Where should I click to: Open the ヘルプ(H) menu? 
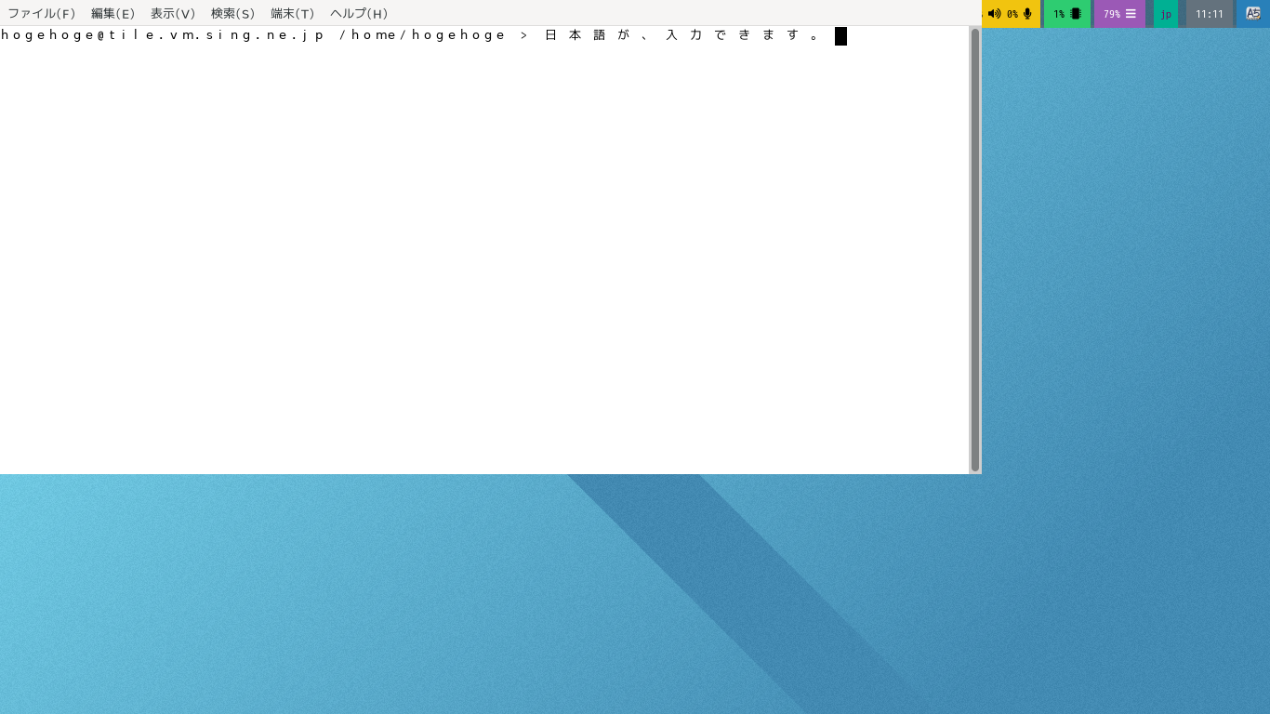click(x=359, y=13)
